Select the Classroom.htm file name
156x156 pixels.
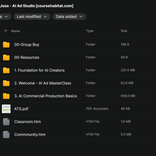coord(28,122)
